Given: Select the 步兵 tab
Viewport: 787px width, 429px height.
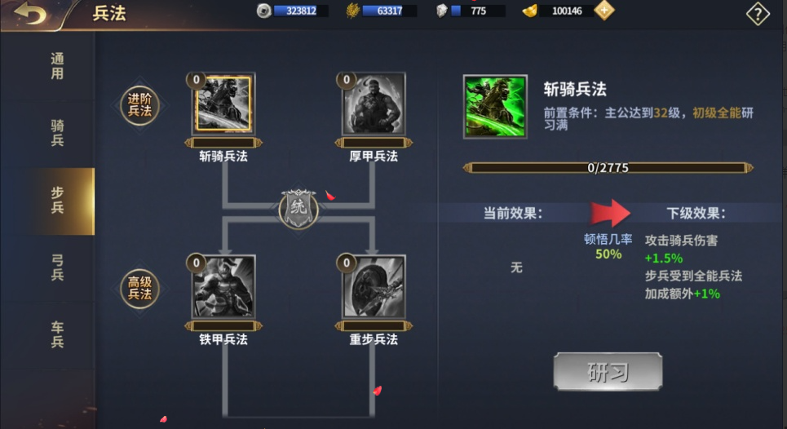Looking at the screenshot, I should click(x=57, y=201).
